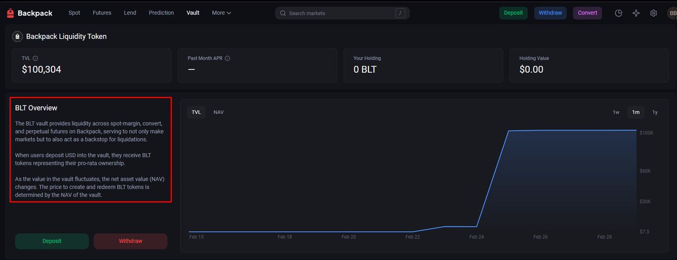This screenshot has width=677, height=260.
Task: Click the blue Withdraw button in header
Action: pos(550,13)
